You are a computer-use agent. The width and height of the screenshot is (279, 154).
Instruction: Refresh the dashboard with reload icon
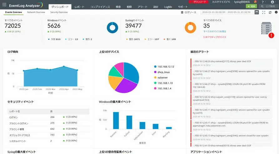point(270,12)
